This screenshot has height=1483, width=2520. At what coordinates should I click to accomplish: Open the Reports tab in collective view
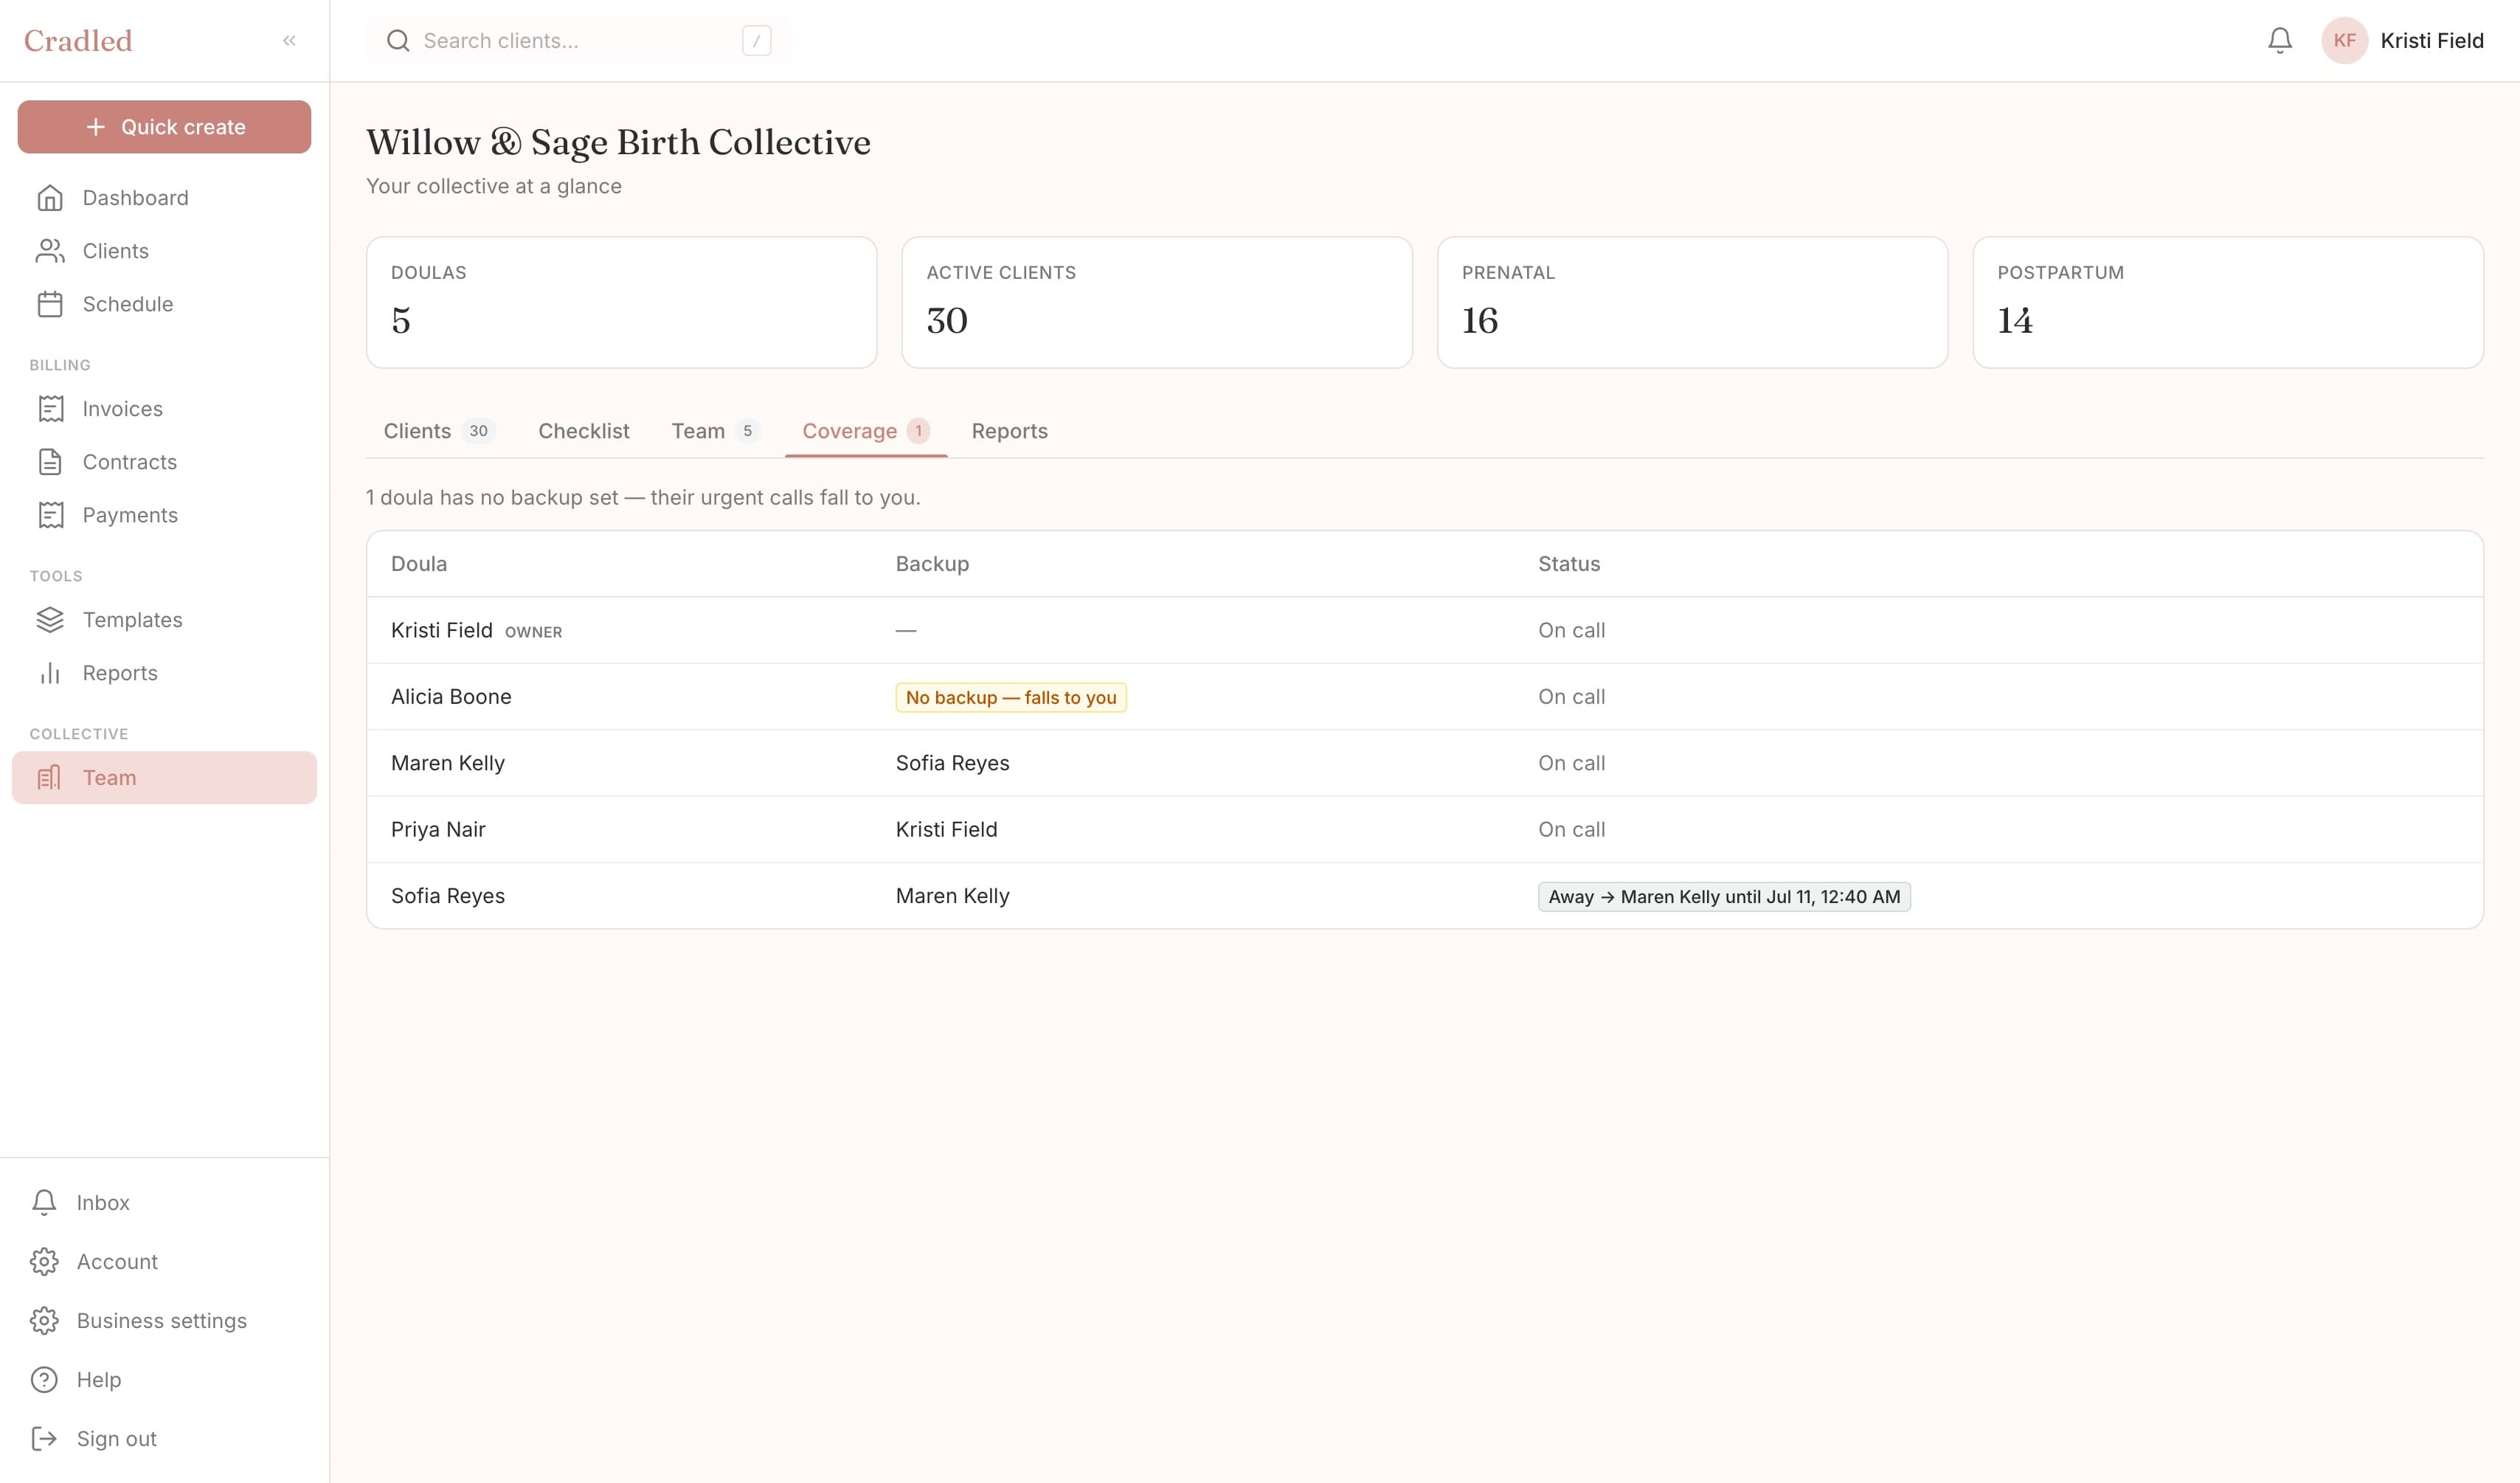(1010, 431)
